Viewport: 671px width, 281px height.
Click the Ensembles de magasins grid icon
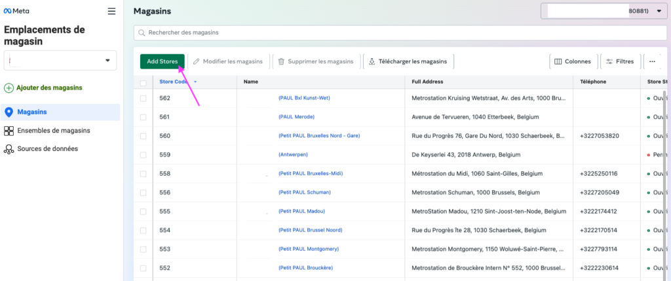[x=9, y=131]
